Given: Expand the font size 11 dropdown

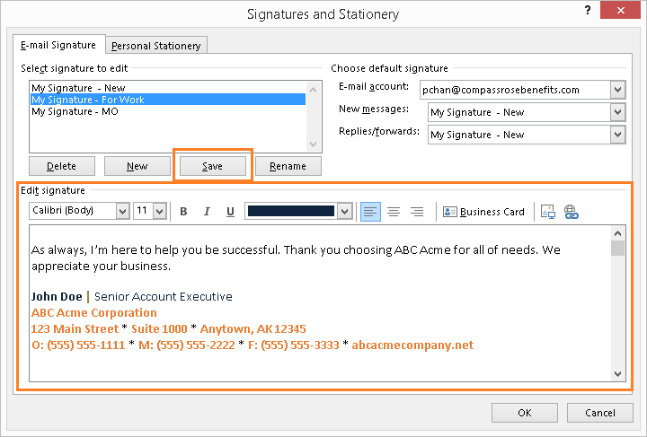Looking at the screenshot, I should (160, 211).
